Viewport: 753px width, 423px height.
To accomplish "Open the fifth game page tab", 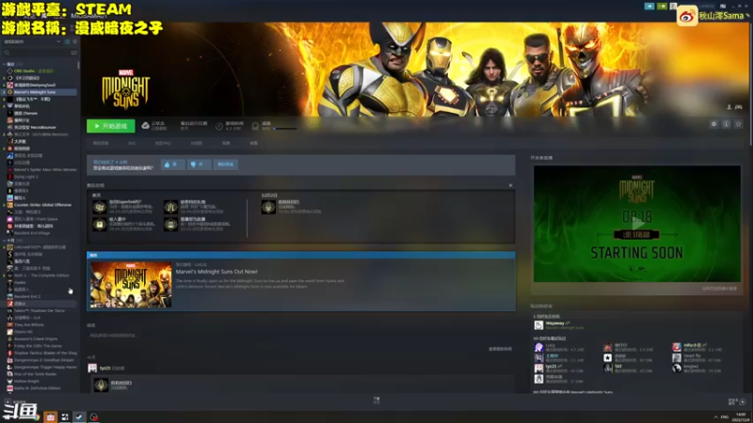I will click(x=226, y=143).
